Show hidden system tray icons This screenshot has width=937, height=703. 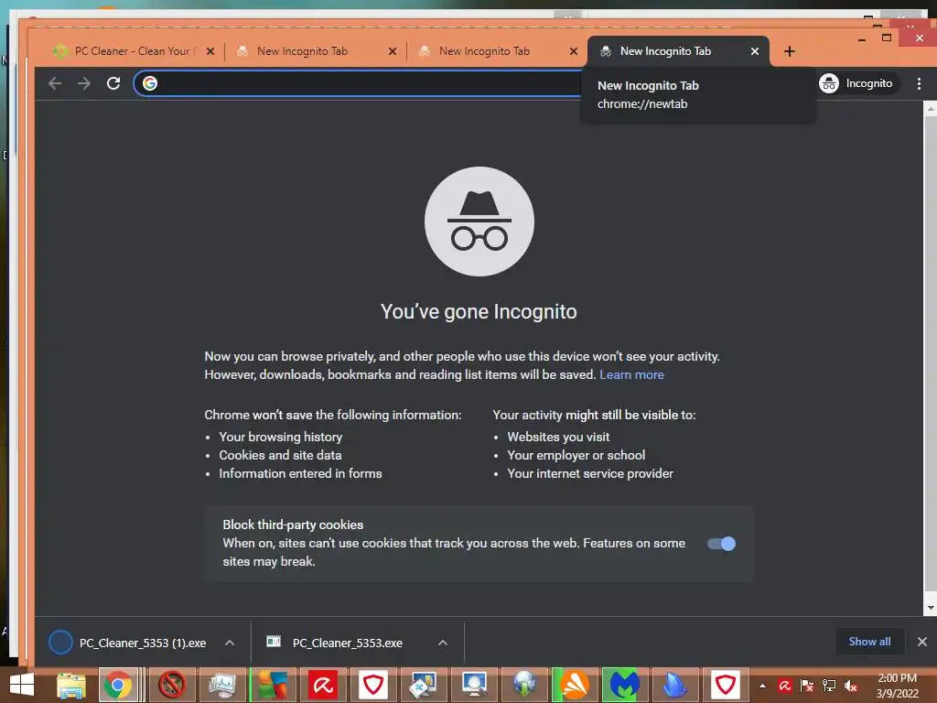(762, 686)
